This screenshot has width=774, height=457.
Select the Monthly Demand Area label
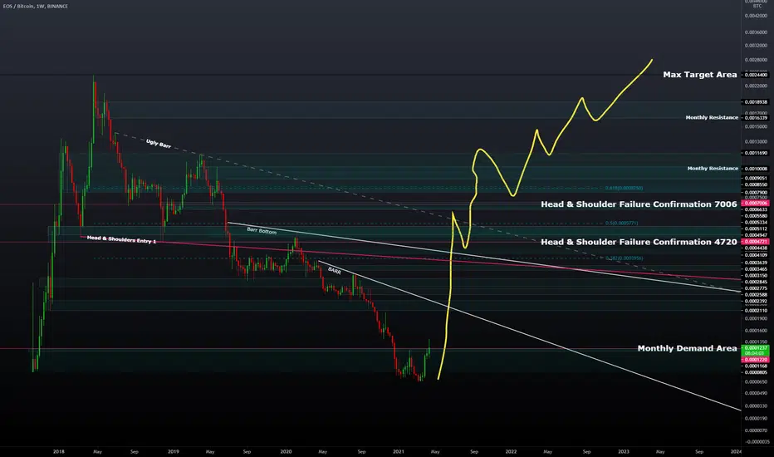(687, 348)
